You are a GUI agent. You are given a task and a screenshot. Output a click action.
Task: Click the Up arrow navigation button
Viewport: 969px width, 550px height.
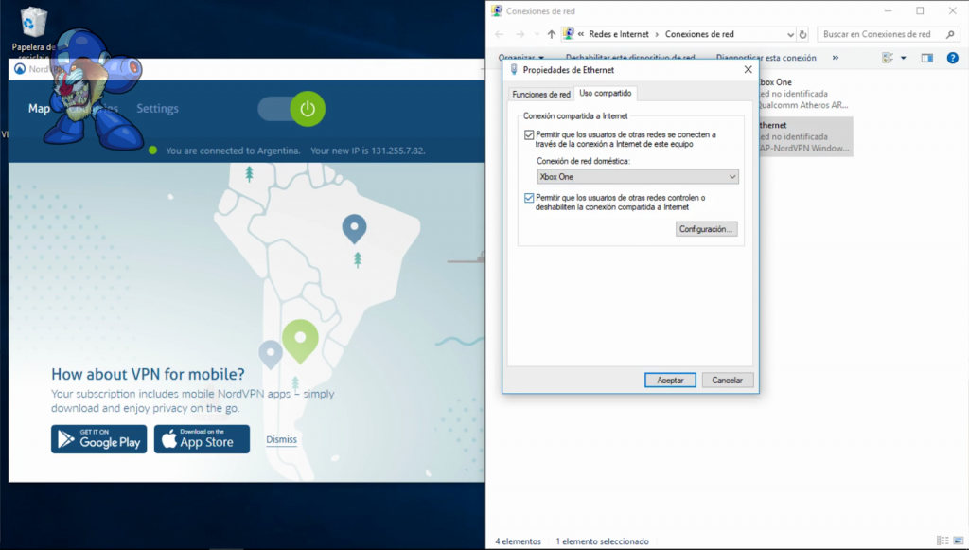pos(552,34)
